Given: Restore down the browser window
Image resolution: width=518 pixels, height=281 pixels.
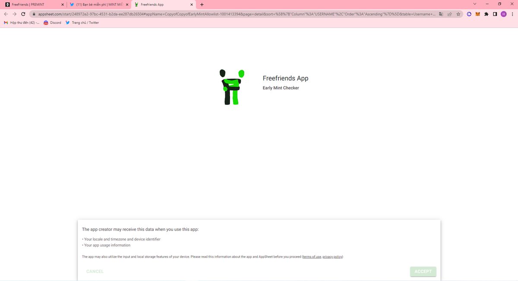Looking at the screenshot, I should pyautogui.click(x=499, y=4).
